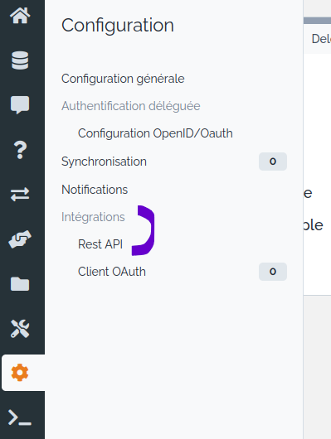The width and height of the screenshot is (331, 439).
Task: Click the question mark help icon
Action: pos(20,150)
